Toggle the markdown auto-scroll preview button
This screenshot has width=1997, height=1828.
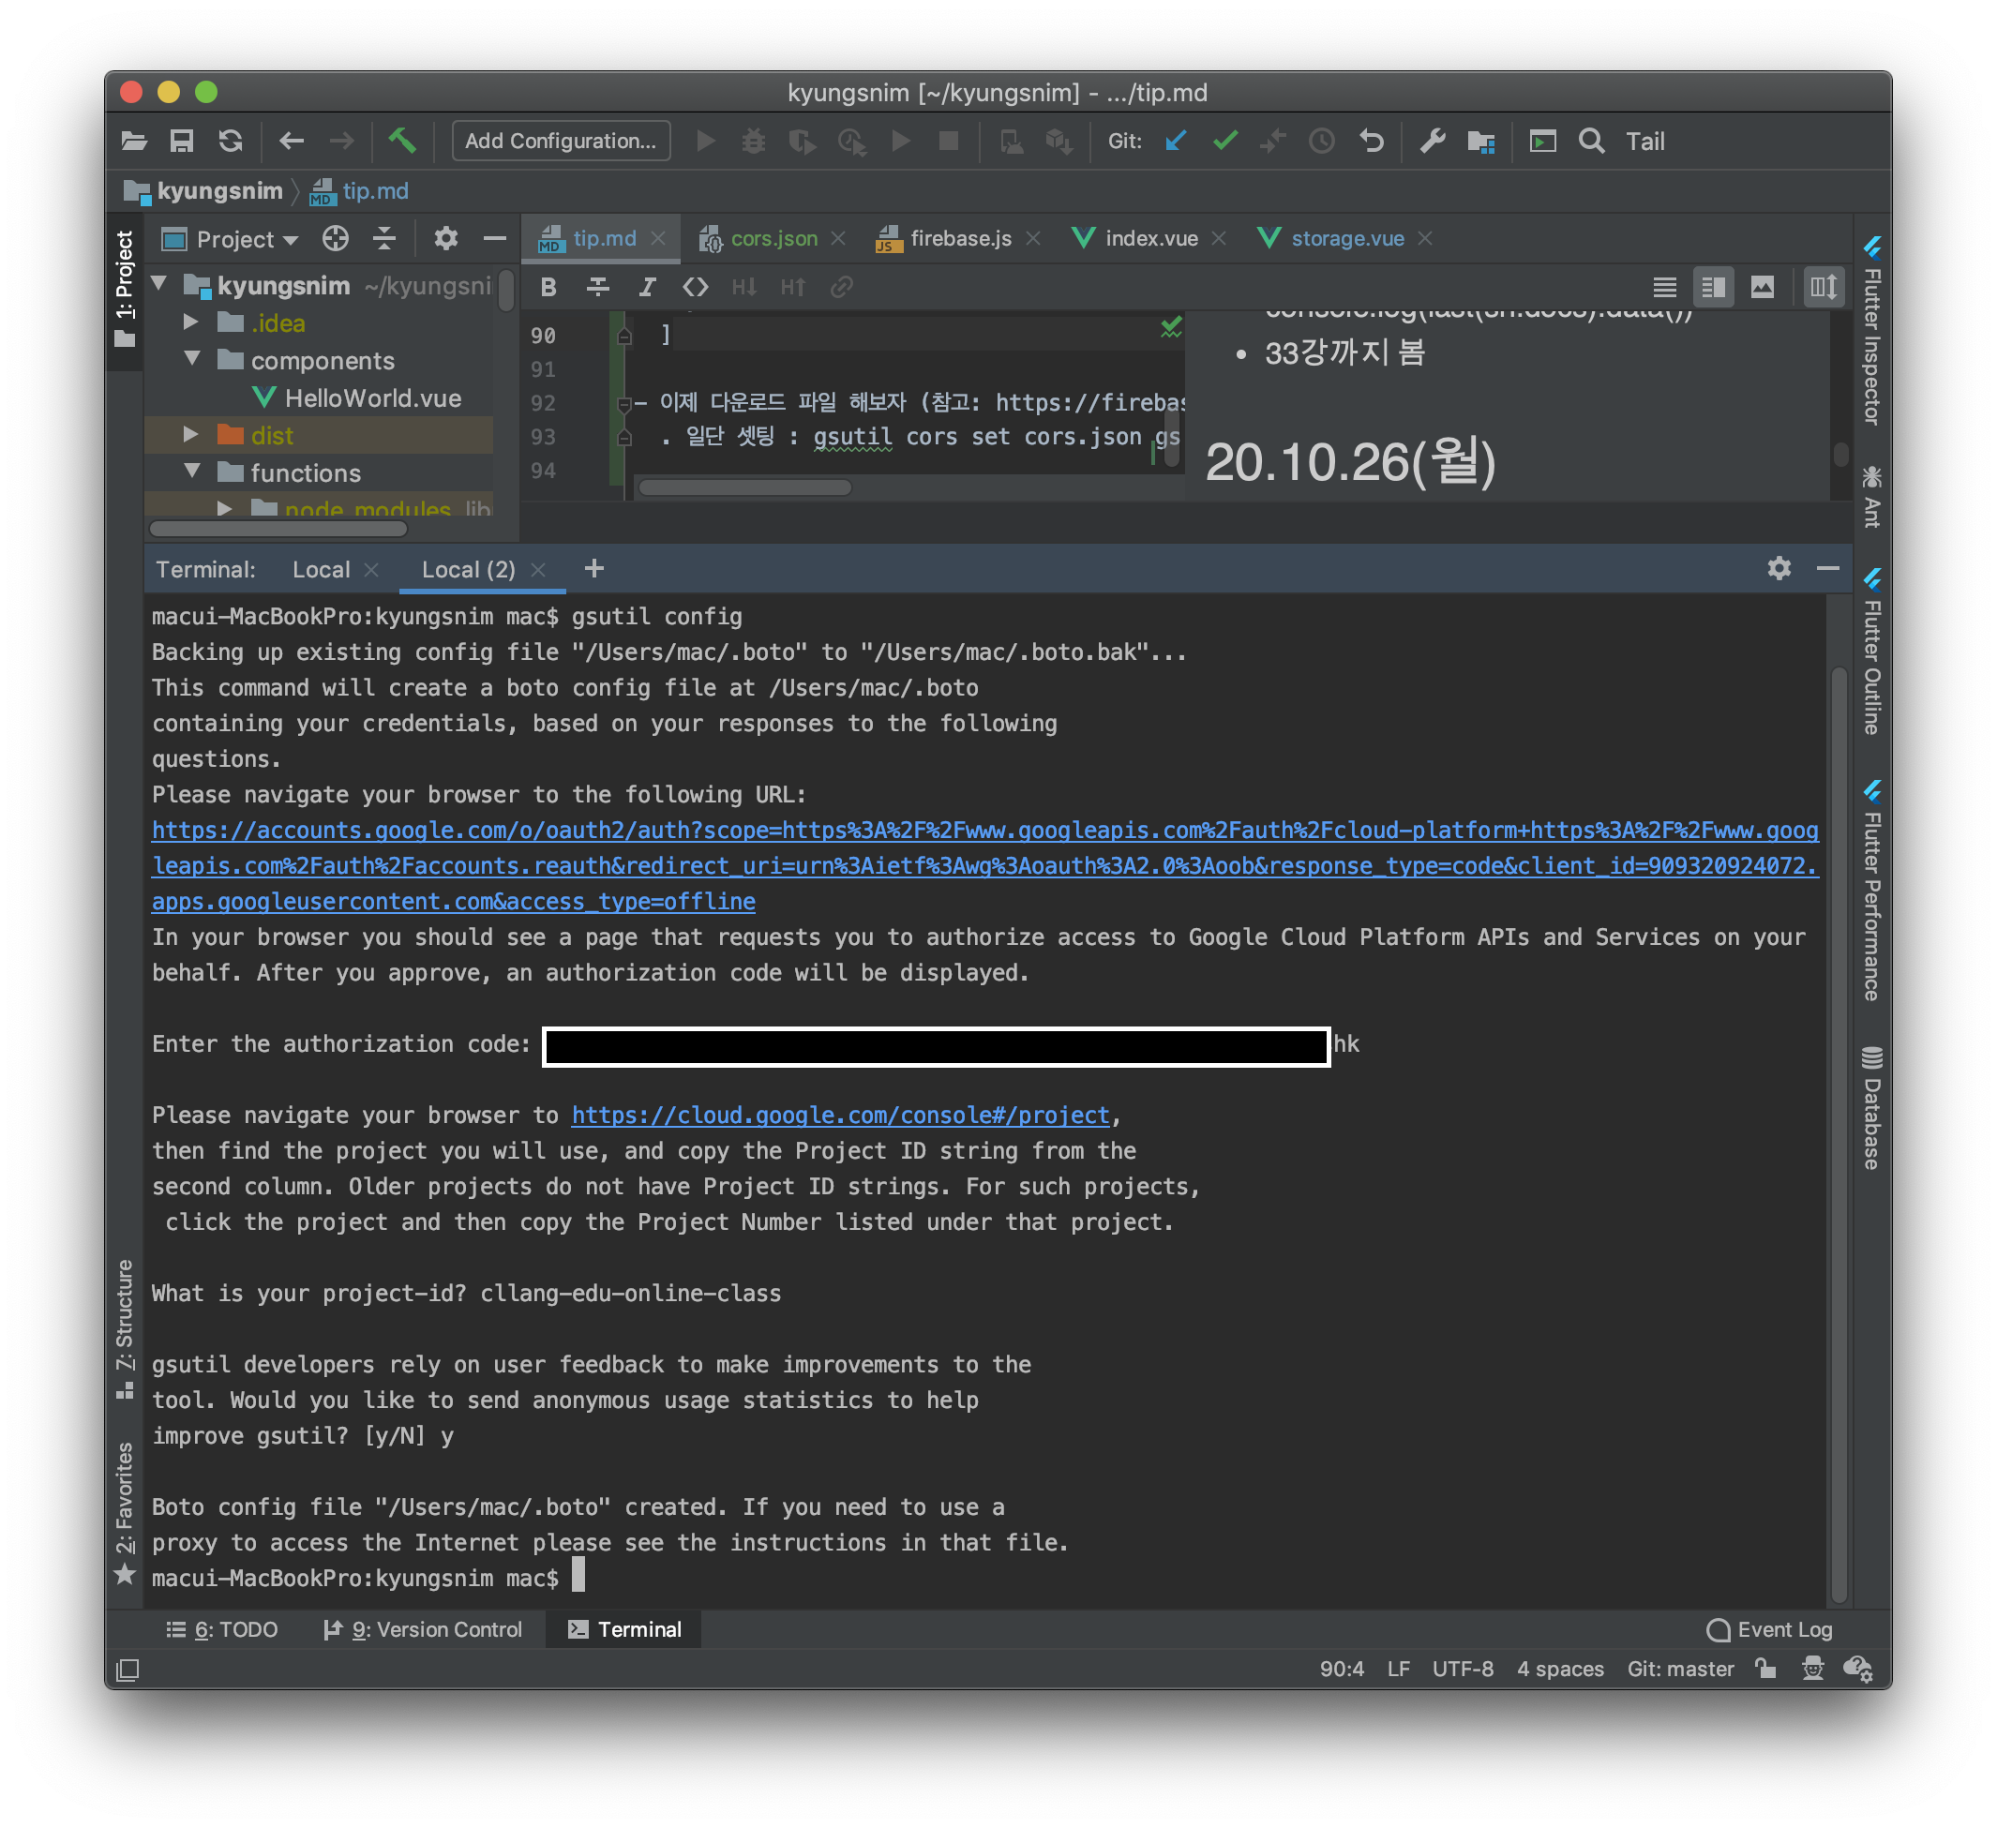(1823, 287)
